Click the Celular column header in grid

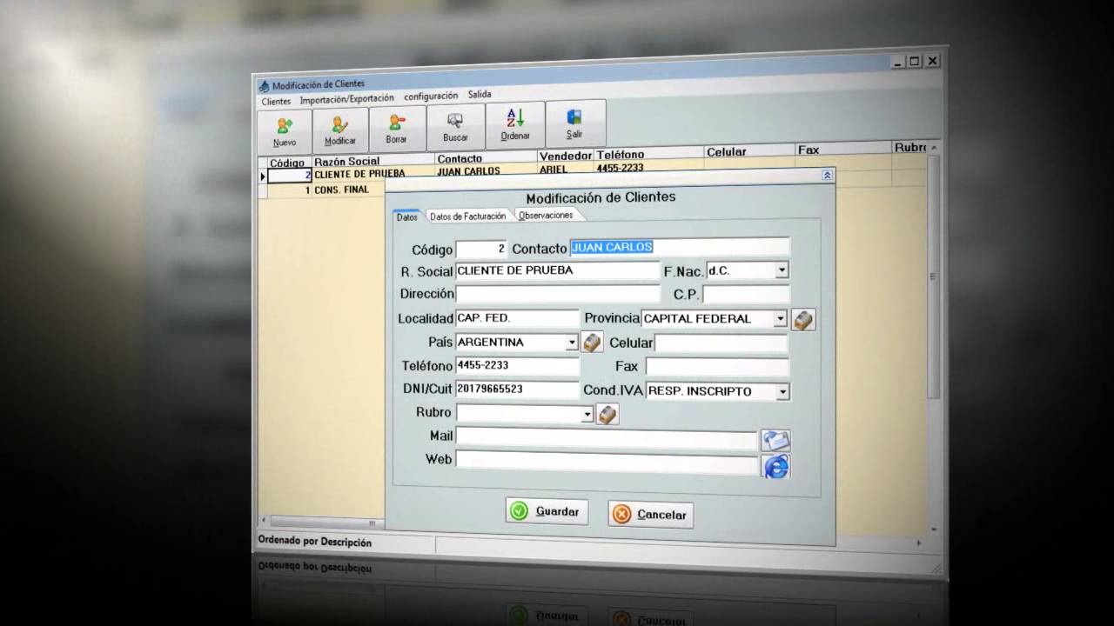pyautogui.click(x=748, y=151)
